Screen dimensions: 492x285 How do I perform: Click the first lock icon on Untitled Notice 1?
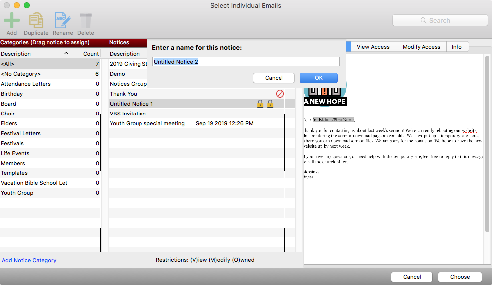[x=260, y=104]
